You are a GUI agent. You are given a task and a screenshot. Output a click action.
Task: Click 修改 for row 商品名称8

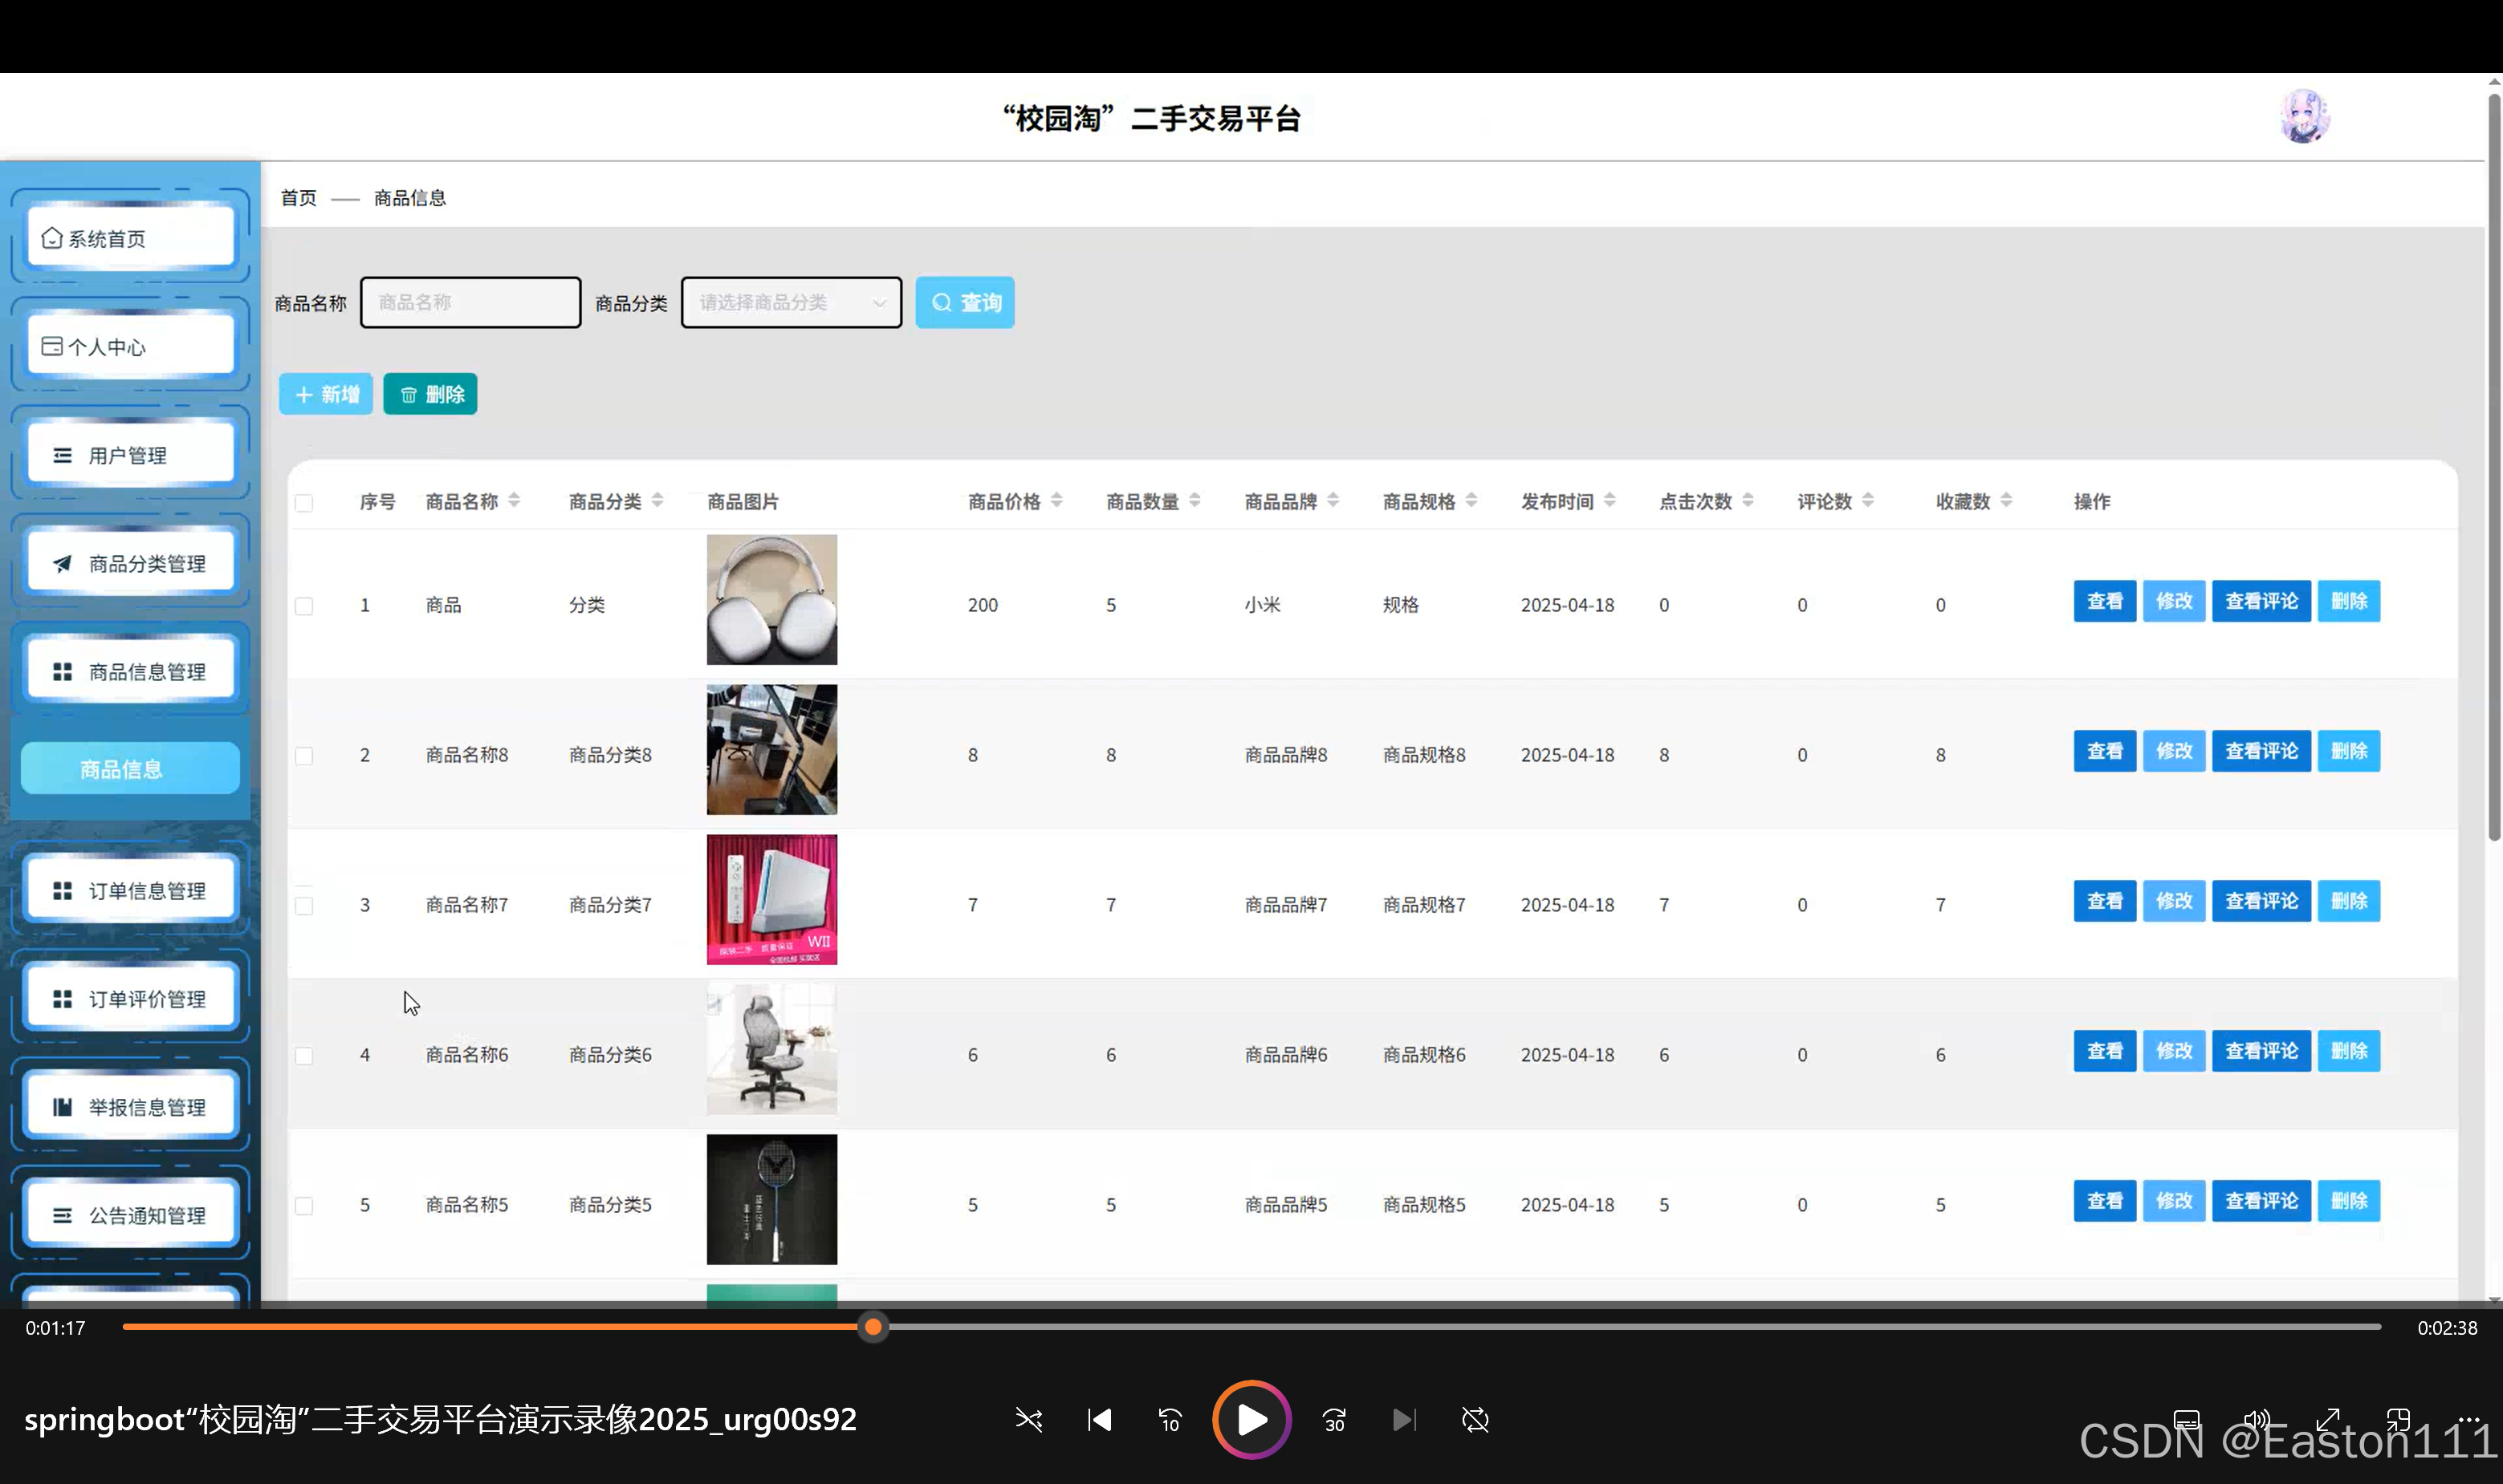tap(2174, 751)
